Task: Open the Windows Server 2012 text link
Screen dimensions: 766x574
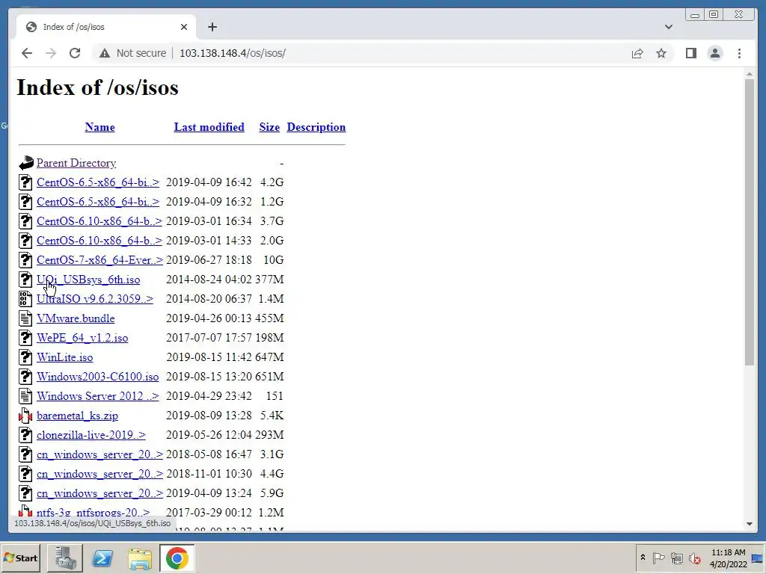Action: pyautogui.click(x=98, y=396)
